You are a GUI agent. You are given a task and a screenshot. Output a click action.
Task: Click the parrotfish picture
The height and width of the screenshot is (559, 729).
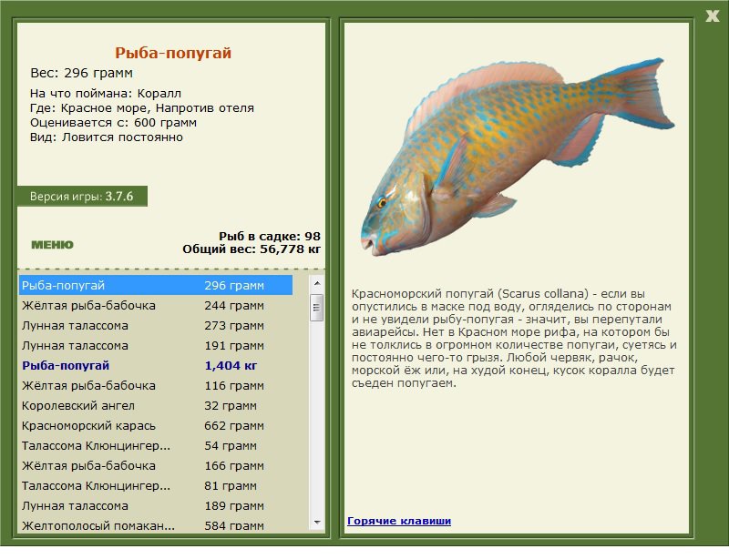click(517, 158)
